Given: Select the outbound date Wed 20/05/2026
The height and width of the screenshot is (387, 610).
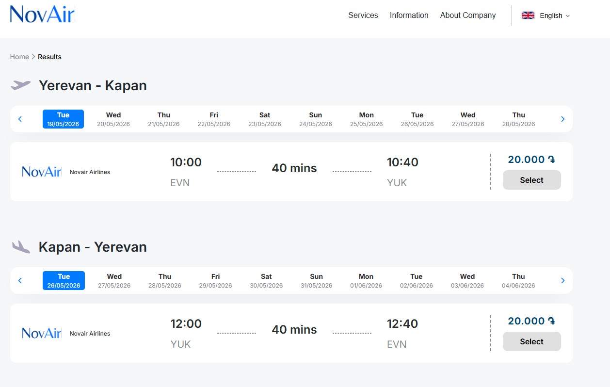Looking at the screenshot, I should pos(113,119).
